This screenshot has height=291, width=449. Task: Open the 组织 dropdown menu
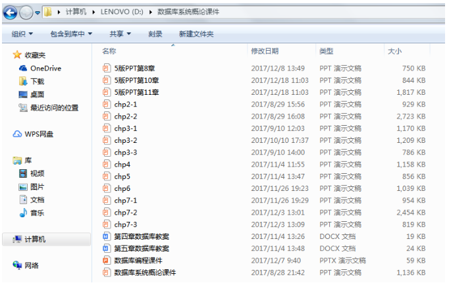(x=22, y=34)
